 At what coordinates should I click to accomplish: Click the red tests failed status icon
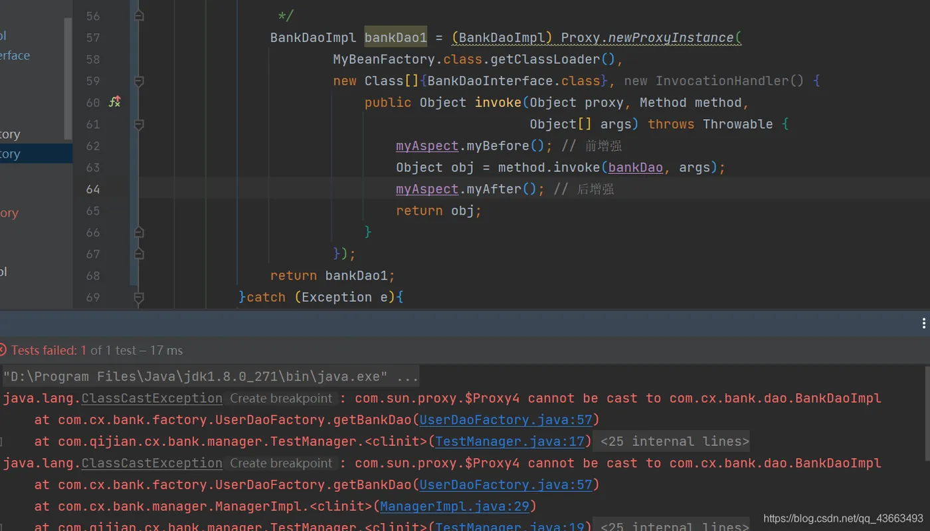pyautogui.click(x=2, y=350)
